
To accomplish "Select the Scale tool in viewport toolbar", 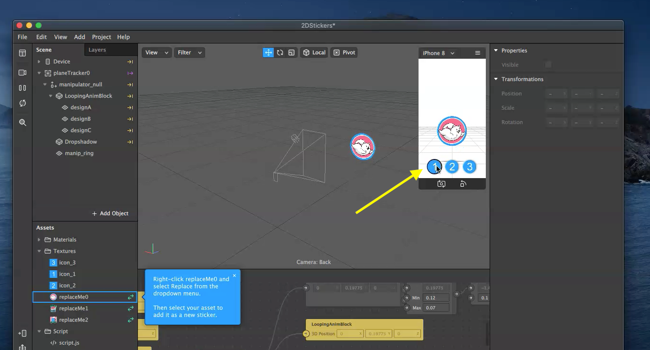I will tap(291, 53).
